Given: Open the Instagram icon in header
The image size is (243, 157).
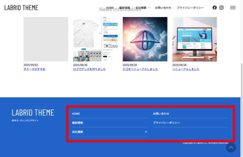Looking at the screenshot, I should point(221,8).
